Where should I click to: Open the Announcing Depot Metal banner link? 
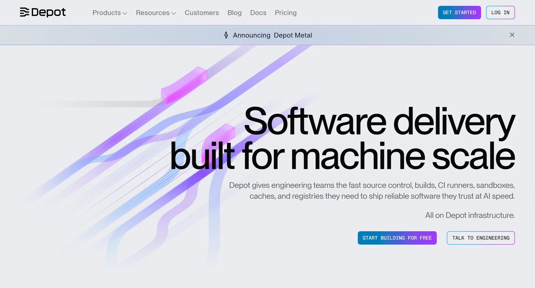click(x=272, y=35)
